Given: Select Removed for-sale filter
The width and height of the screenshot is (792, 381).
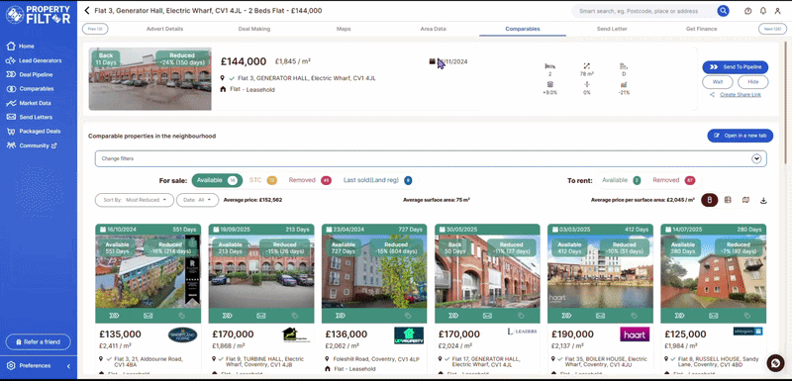Looking at the screenshot, I should pyautogui.click(x=310, y=180).
